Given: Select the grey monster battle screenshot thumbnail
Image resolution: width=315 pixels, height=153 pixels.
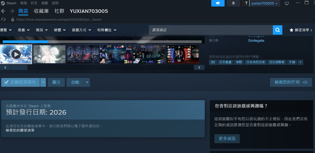Looking at the screenshot, I should [x=149, y=54].
